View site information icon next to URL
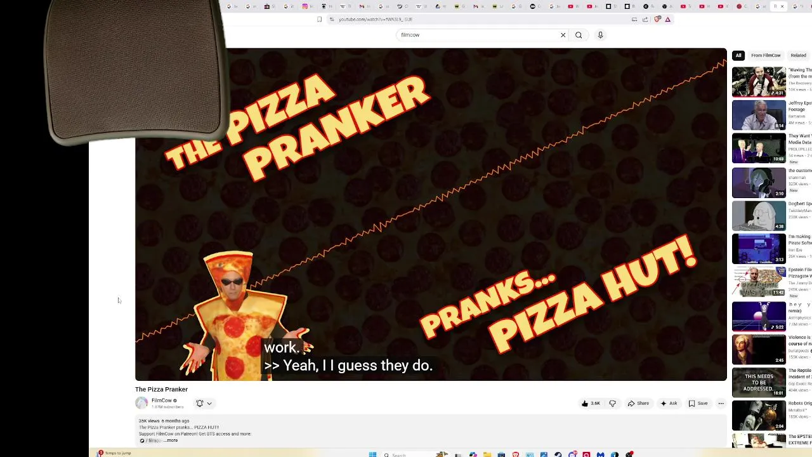This screenshot has width=812, height=457. point(331,20)
